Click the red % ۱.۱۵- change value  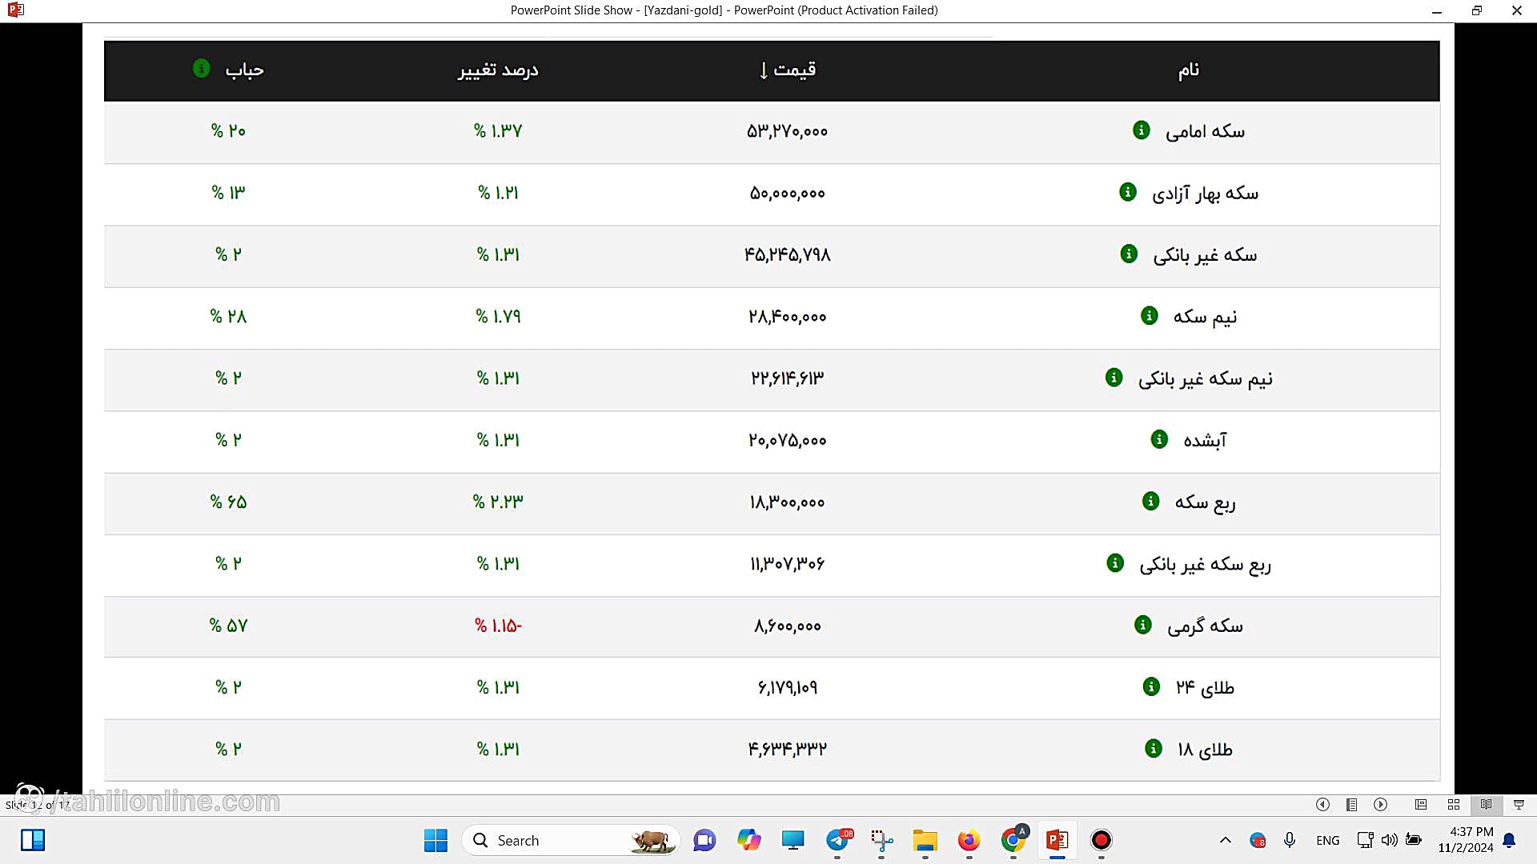click(x=498, y=626)
